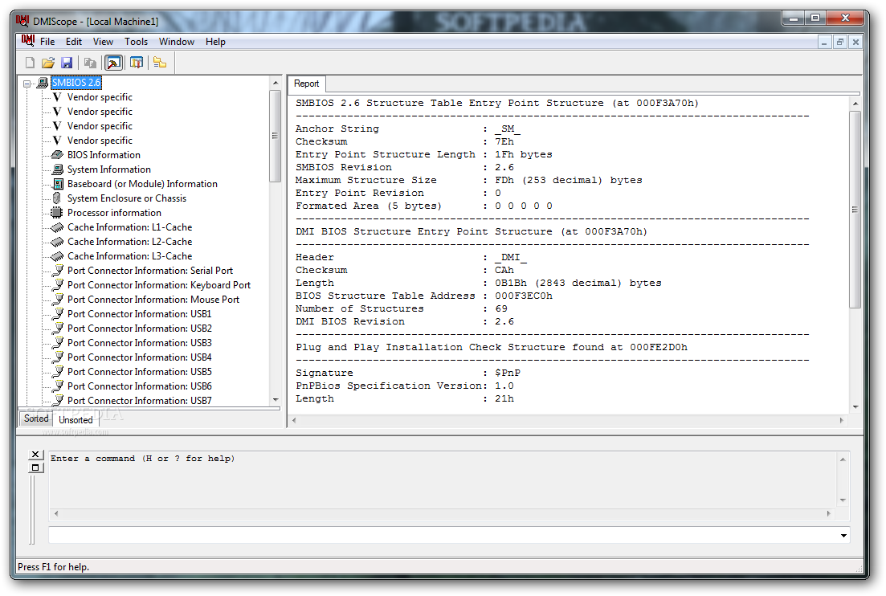Click the columns window toolbar icon

[137, 63]
